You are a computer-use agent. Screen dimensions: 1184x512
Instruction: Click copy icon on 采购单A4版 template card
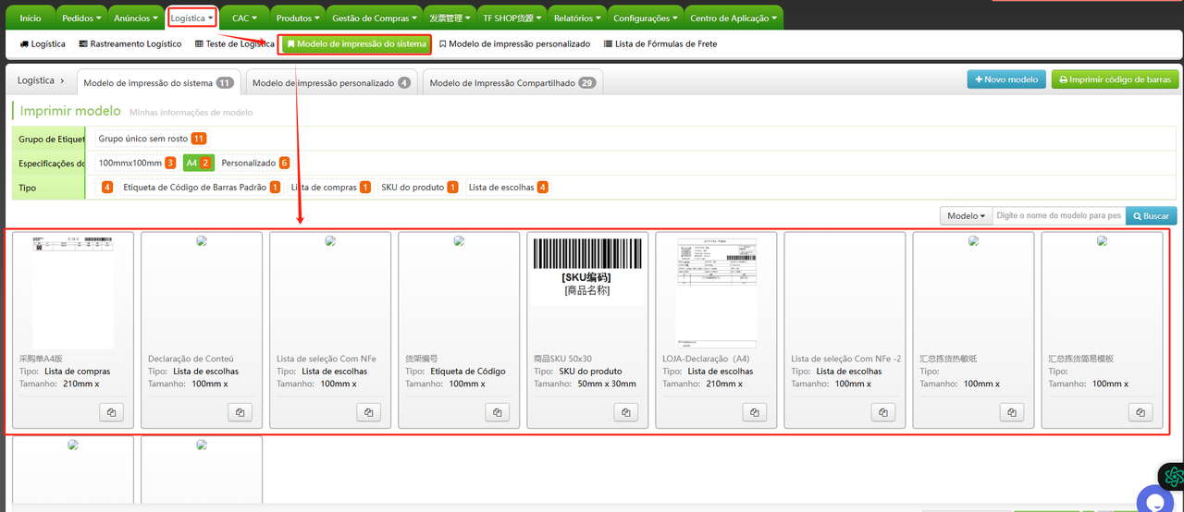point(111,412)
